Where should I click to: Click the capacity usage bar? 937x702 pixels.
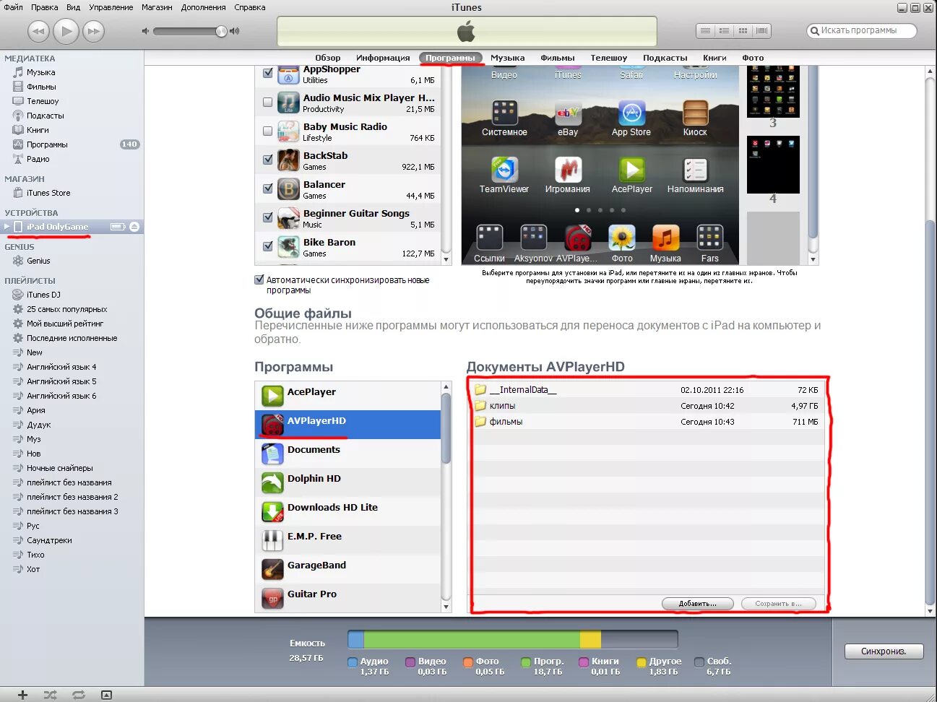(x=513, y=639)
